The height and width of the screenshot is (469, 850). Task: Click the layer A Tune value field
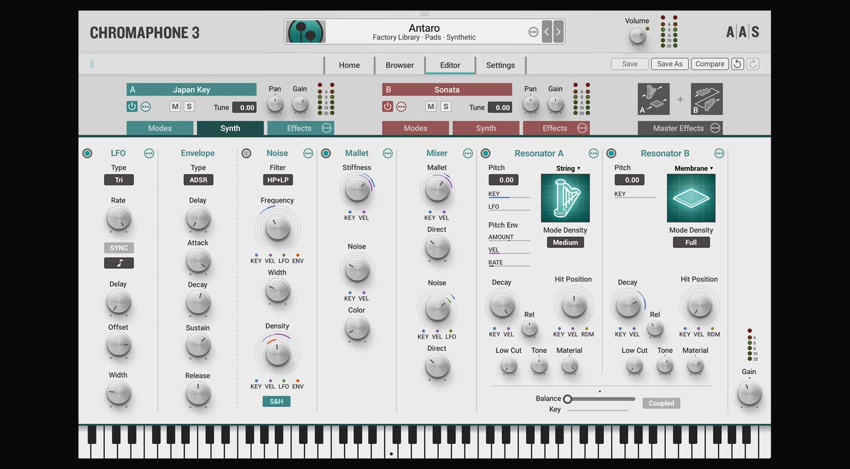pyautogui.click(x=244, y=108)
